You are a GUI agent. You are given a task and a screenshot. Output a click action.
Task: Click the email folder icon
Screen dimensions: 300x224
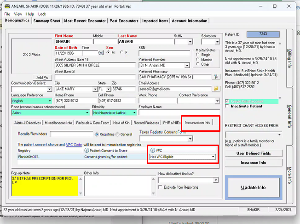click(x=216, y=89)
